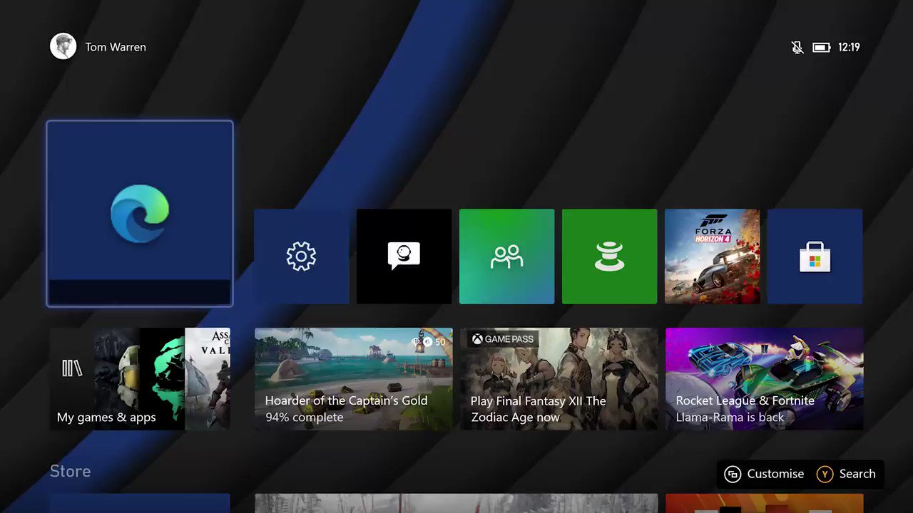Click the view icon next to Customise
The height and width of the screenshot is (513, 913).
[x=733, y=475]
